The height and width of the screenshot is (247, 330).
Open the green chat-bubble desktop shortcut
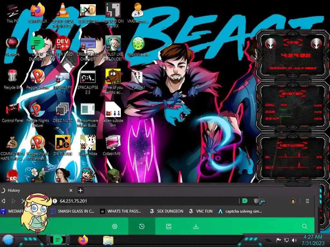[37, 48]
